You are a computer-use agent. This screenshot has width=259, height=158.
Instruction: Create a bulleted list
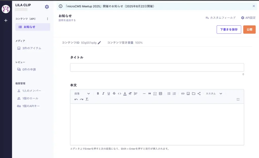tap(169, 93)
